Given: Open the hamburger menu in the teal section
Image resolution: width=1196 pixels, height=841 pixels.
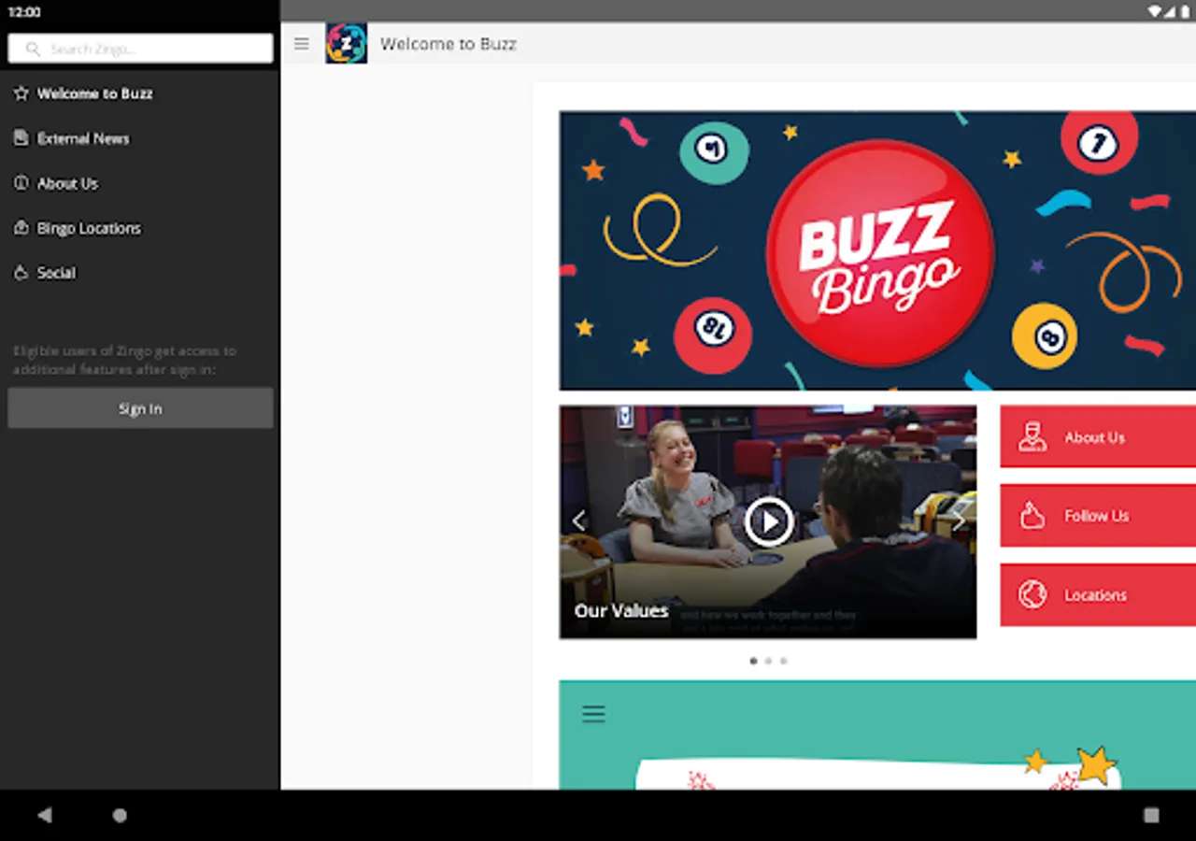Looking at the screenshot, I should tap(593, 714).
